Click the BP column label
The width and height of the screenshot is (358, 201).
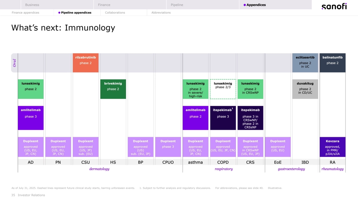tap(140, 162)
